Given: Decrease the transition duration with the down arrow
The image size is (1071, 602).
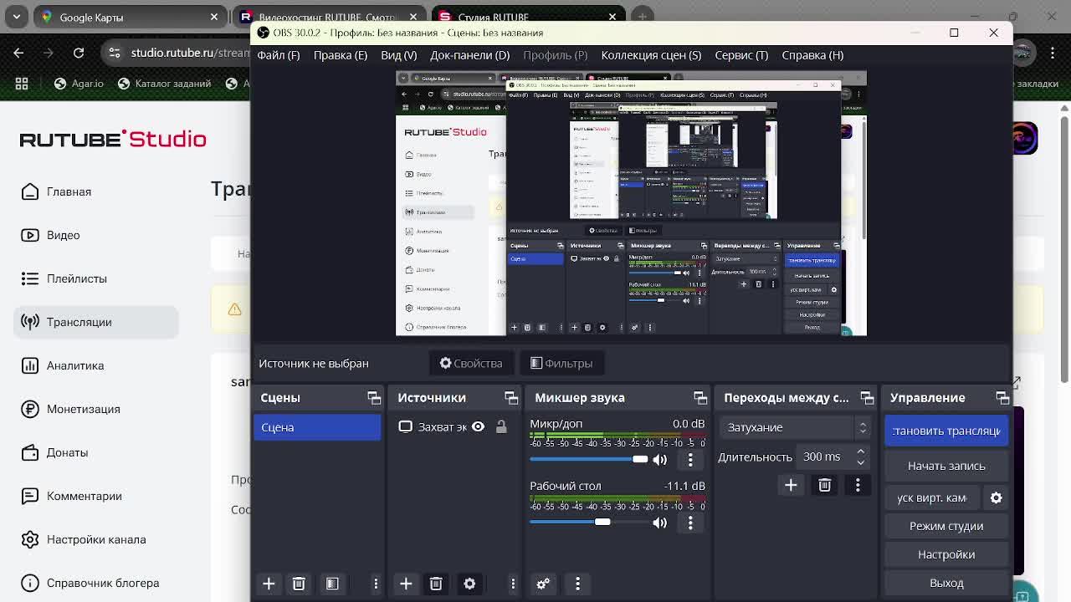Looking at the screenshot, I should click(860, 462).
